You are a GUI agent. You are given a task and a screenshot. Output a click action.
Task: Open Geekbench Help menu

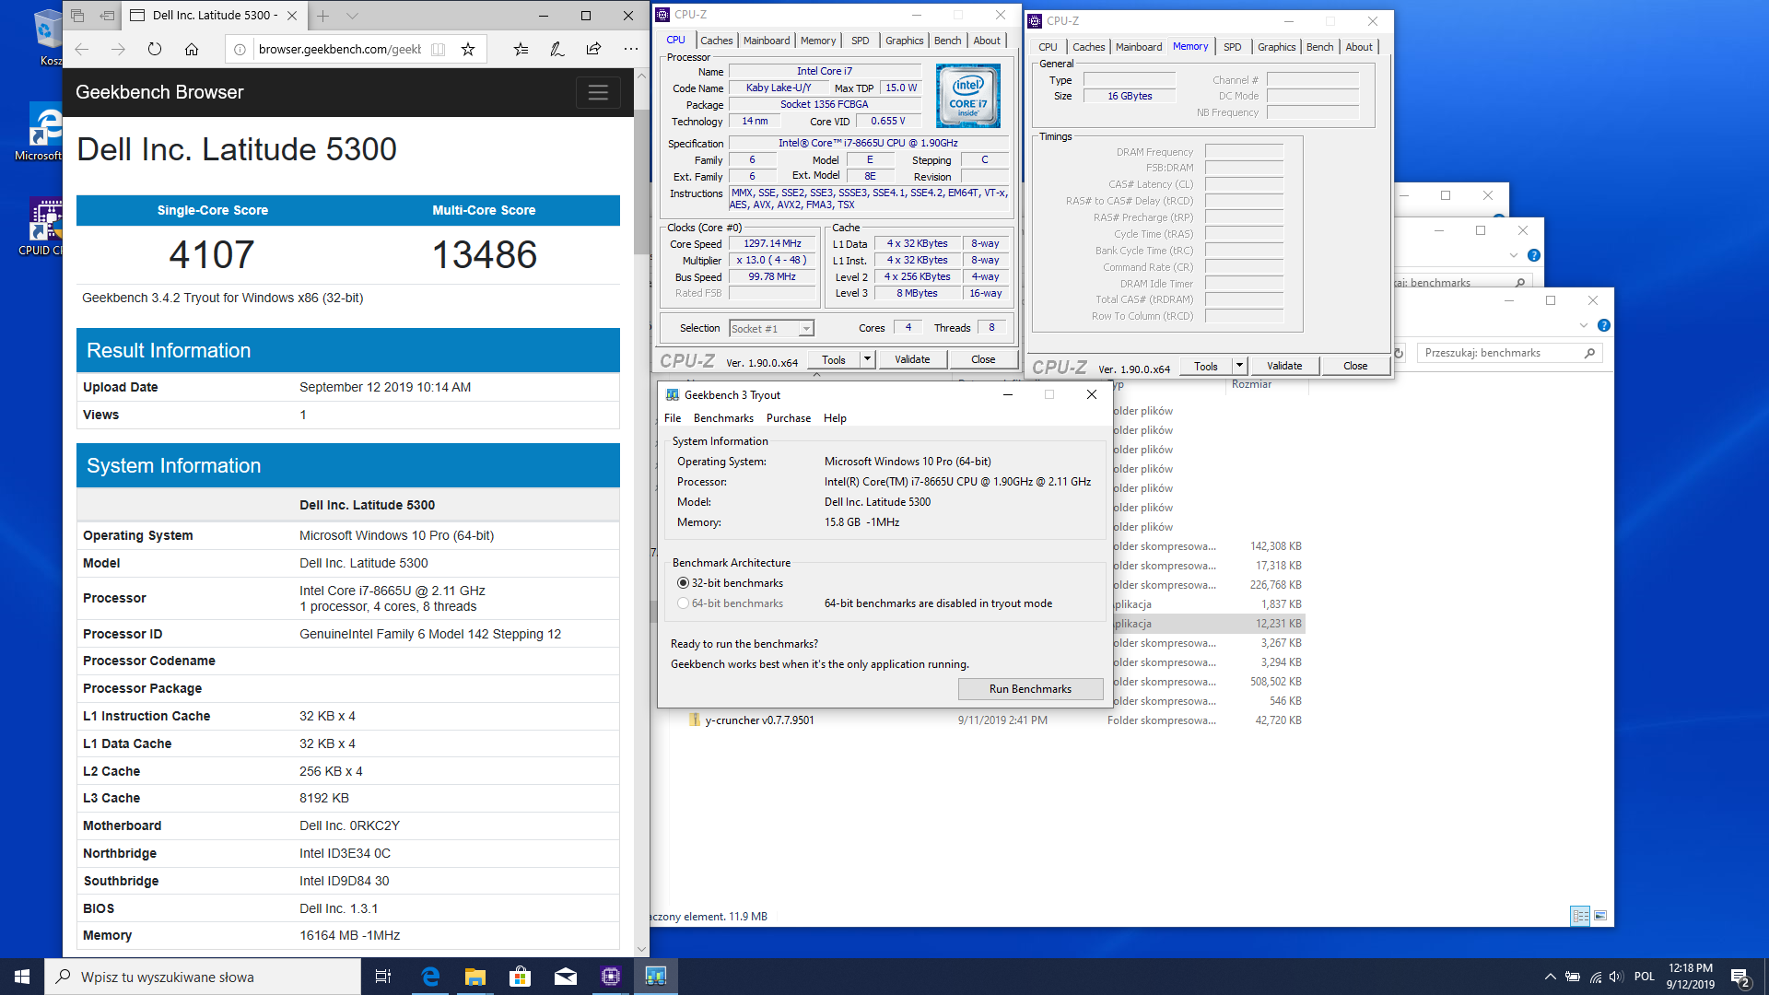(x=835, y=418)
